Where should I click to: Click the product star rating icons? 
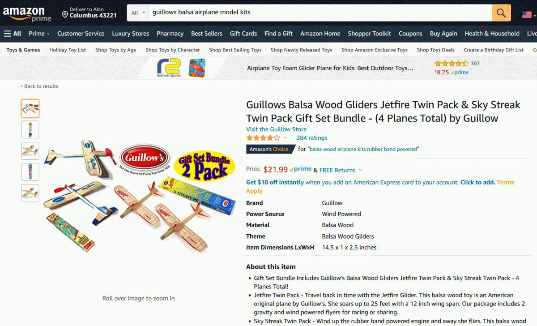(x=263, y=138)
